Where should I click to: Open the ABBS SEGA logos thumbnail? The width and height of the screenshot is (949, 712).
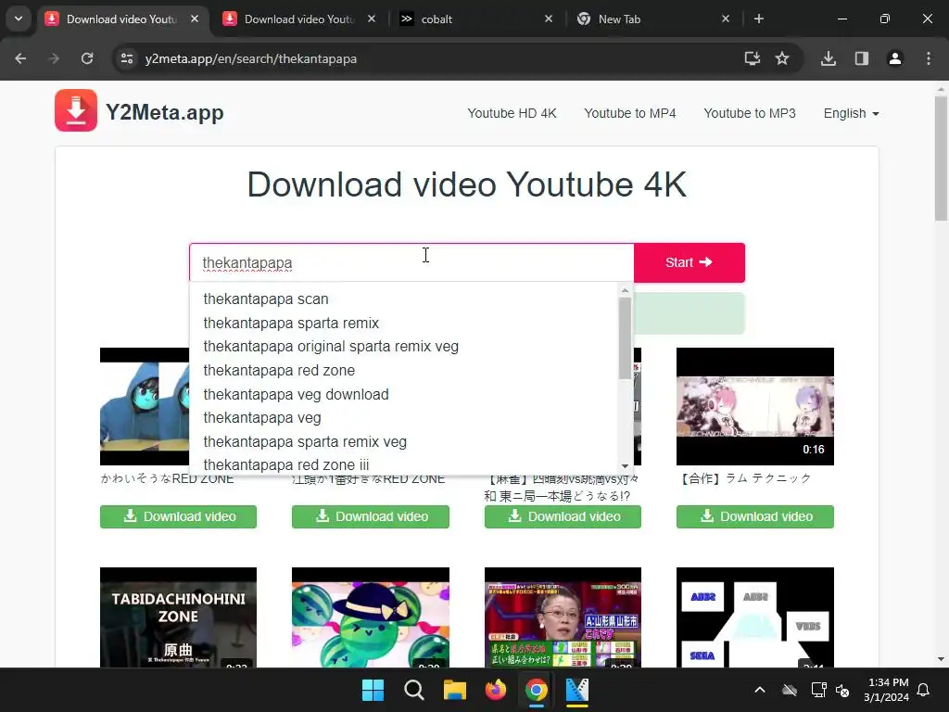point(754,617)
